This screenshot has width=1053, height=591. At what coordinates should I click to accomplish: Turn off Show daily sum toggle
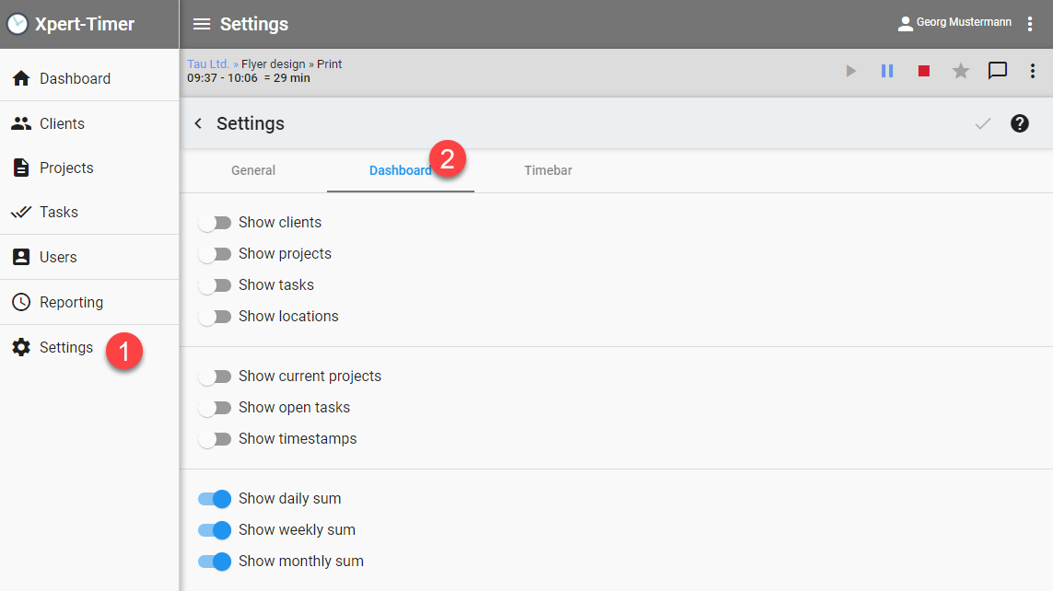[x=214, y=499]
